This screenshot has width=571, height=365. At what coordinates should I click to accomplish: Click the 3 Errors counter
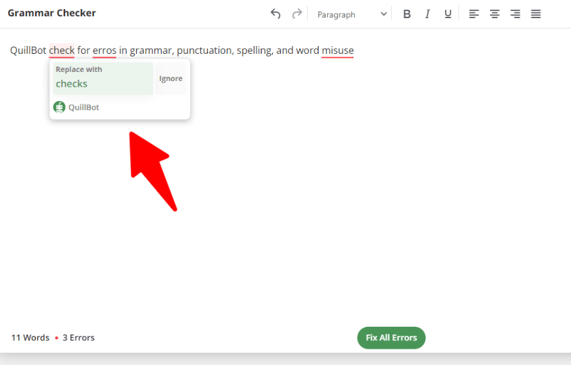(x=78, y=338)
